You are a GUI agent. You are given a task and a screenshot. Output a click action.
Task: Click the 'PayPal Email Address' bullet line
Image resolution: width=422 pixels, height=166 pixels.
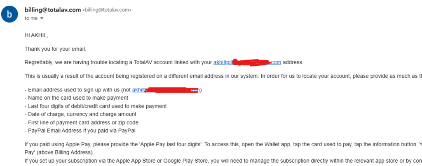click(80, 131)
